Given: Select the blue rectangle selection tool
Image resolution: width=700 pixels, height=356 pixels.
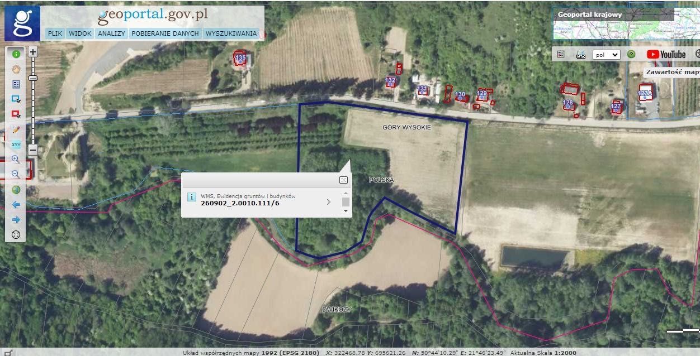Looking at the screenshot, I should point(16,99).
